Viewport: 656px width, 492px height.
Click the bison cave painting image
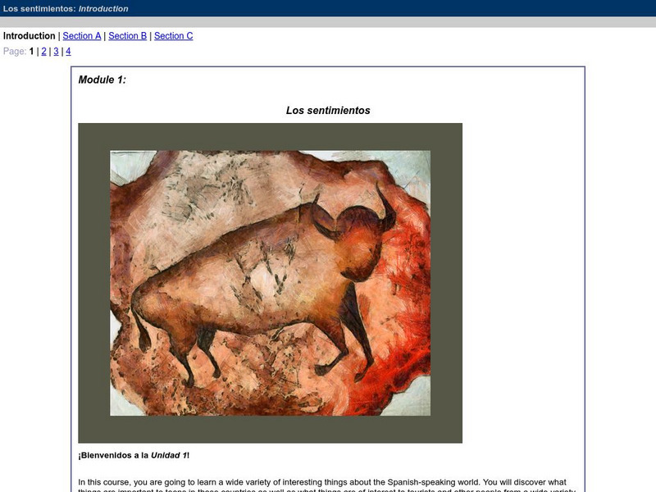[271, 283]
